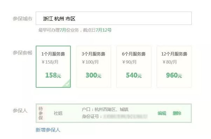Click the 7月12号 cutoff date text
This screenshot has height=139, width=211.
coord(104,30)
